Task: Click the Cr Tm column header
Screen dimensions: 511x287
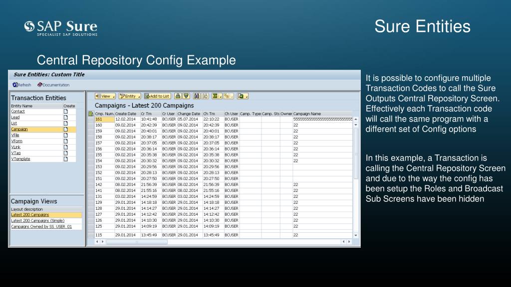Action: coord(151,114)
